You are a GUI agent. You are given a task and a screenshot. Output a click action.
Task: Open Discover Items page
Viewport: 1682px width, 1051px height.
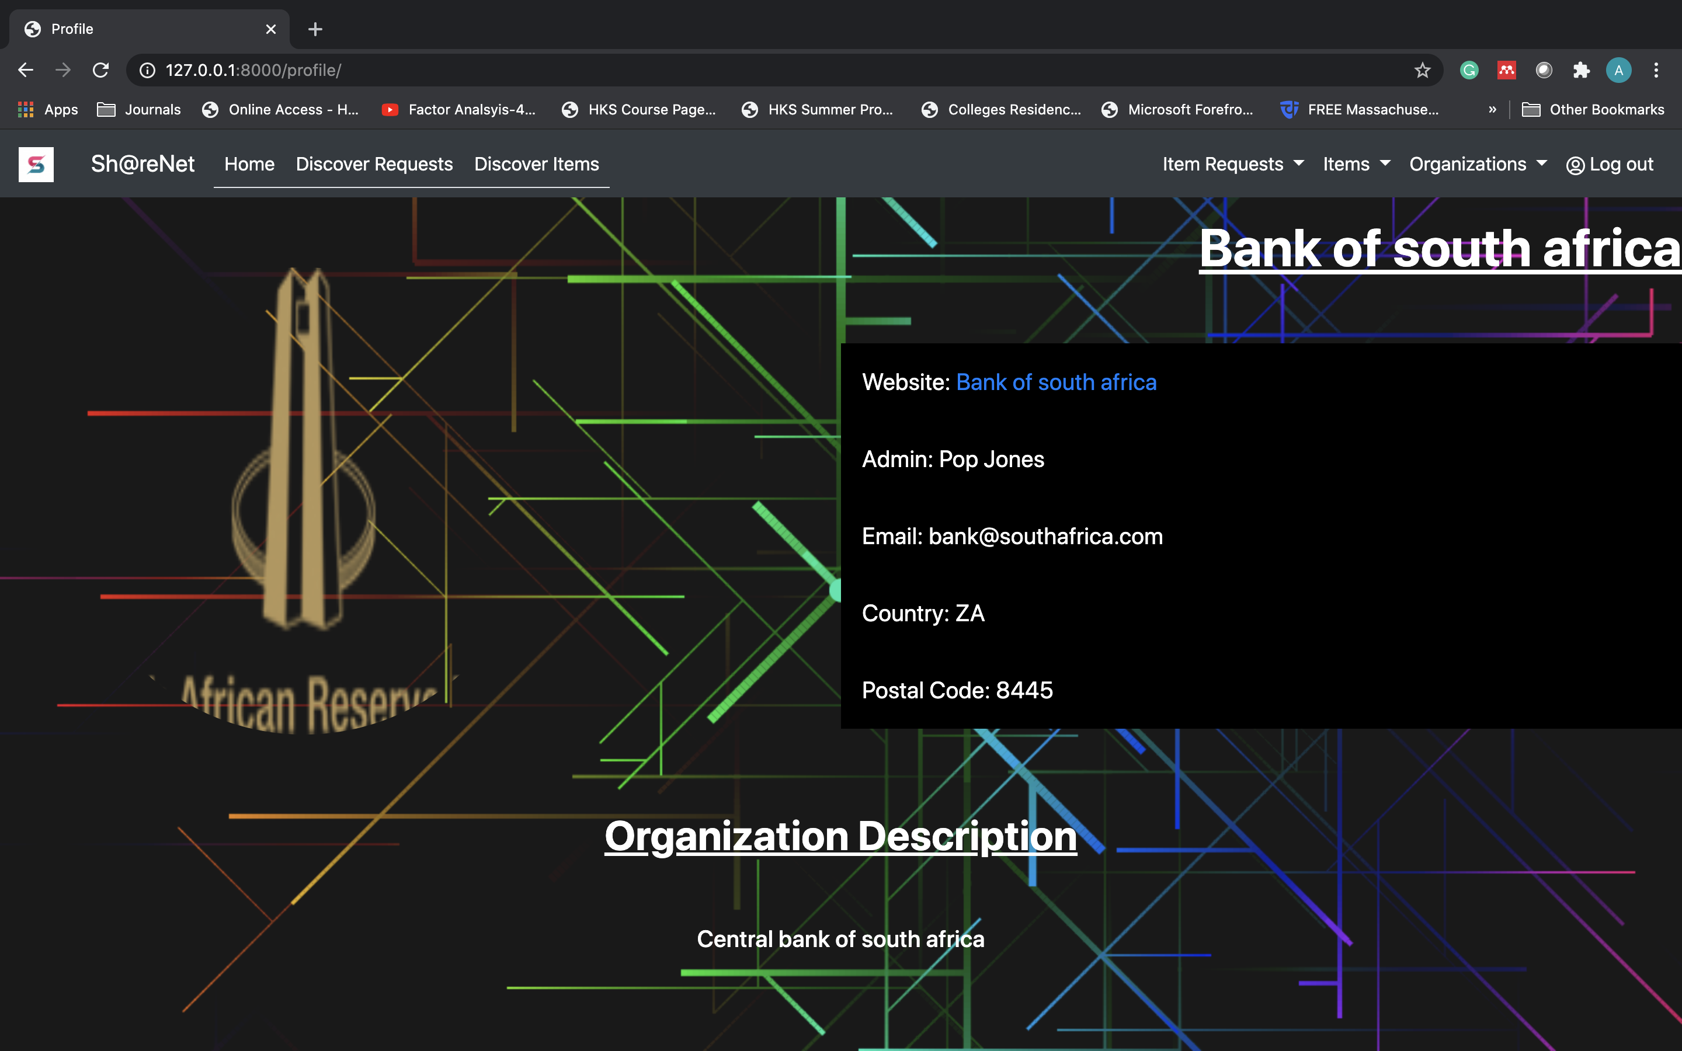(x=536, y=165)
